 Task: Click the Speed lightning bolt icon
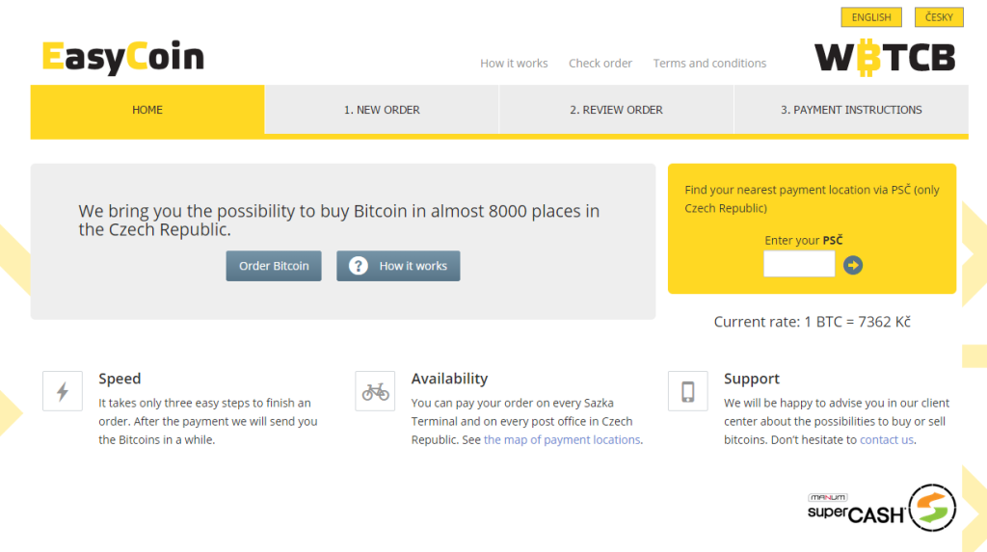[x=63, y=391]
